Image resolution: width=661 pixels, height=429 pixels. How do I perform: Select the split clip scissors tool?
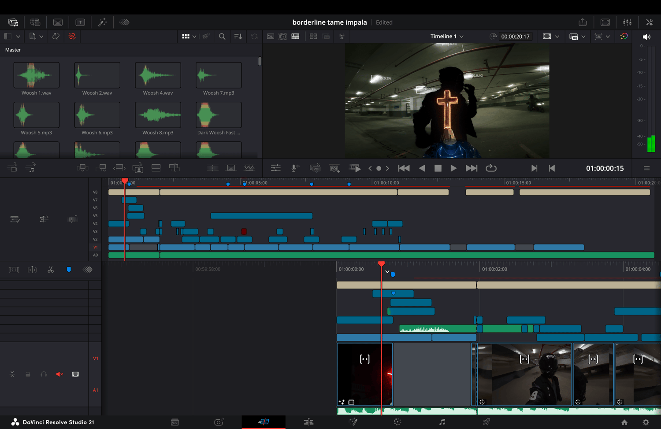51,270
